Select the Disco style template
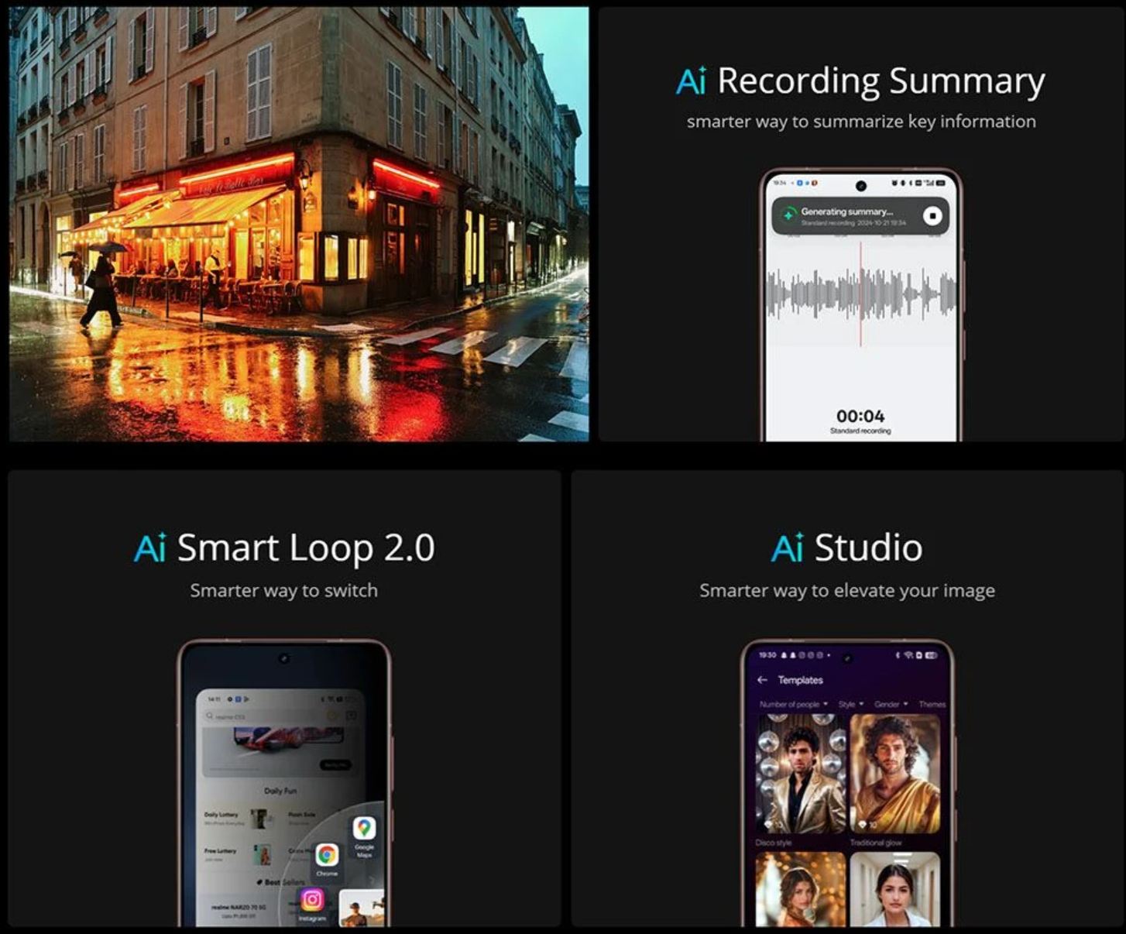The width and height of the screenshot is (1126, 934). click(x=800, y=774)
